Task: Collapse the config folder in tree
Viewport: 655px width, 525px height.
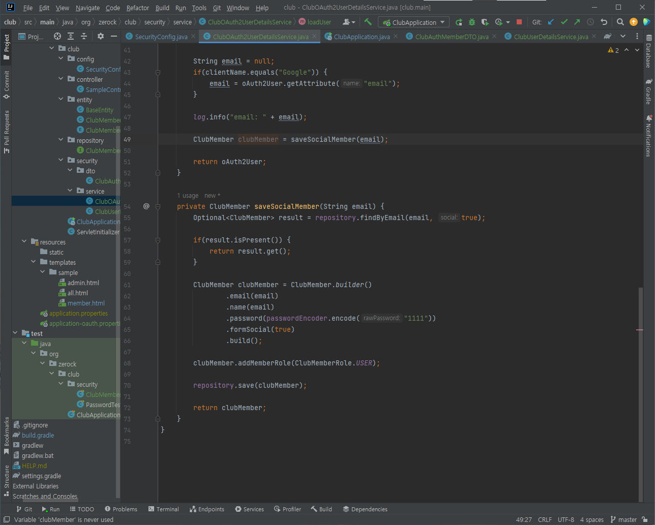Action: (61, 59)
